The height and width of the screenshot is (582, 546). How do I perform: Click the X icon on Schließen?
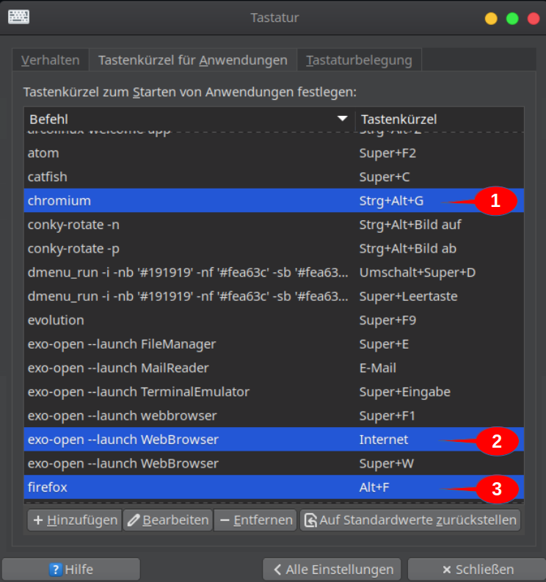446,570
